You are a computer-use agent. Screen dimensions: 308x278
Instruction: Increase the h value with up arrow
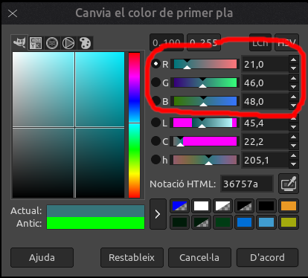coord(294,156)
